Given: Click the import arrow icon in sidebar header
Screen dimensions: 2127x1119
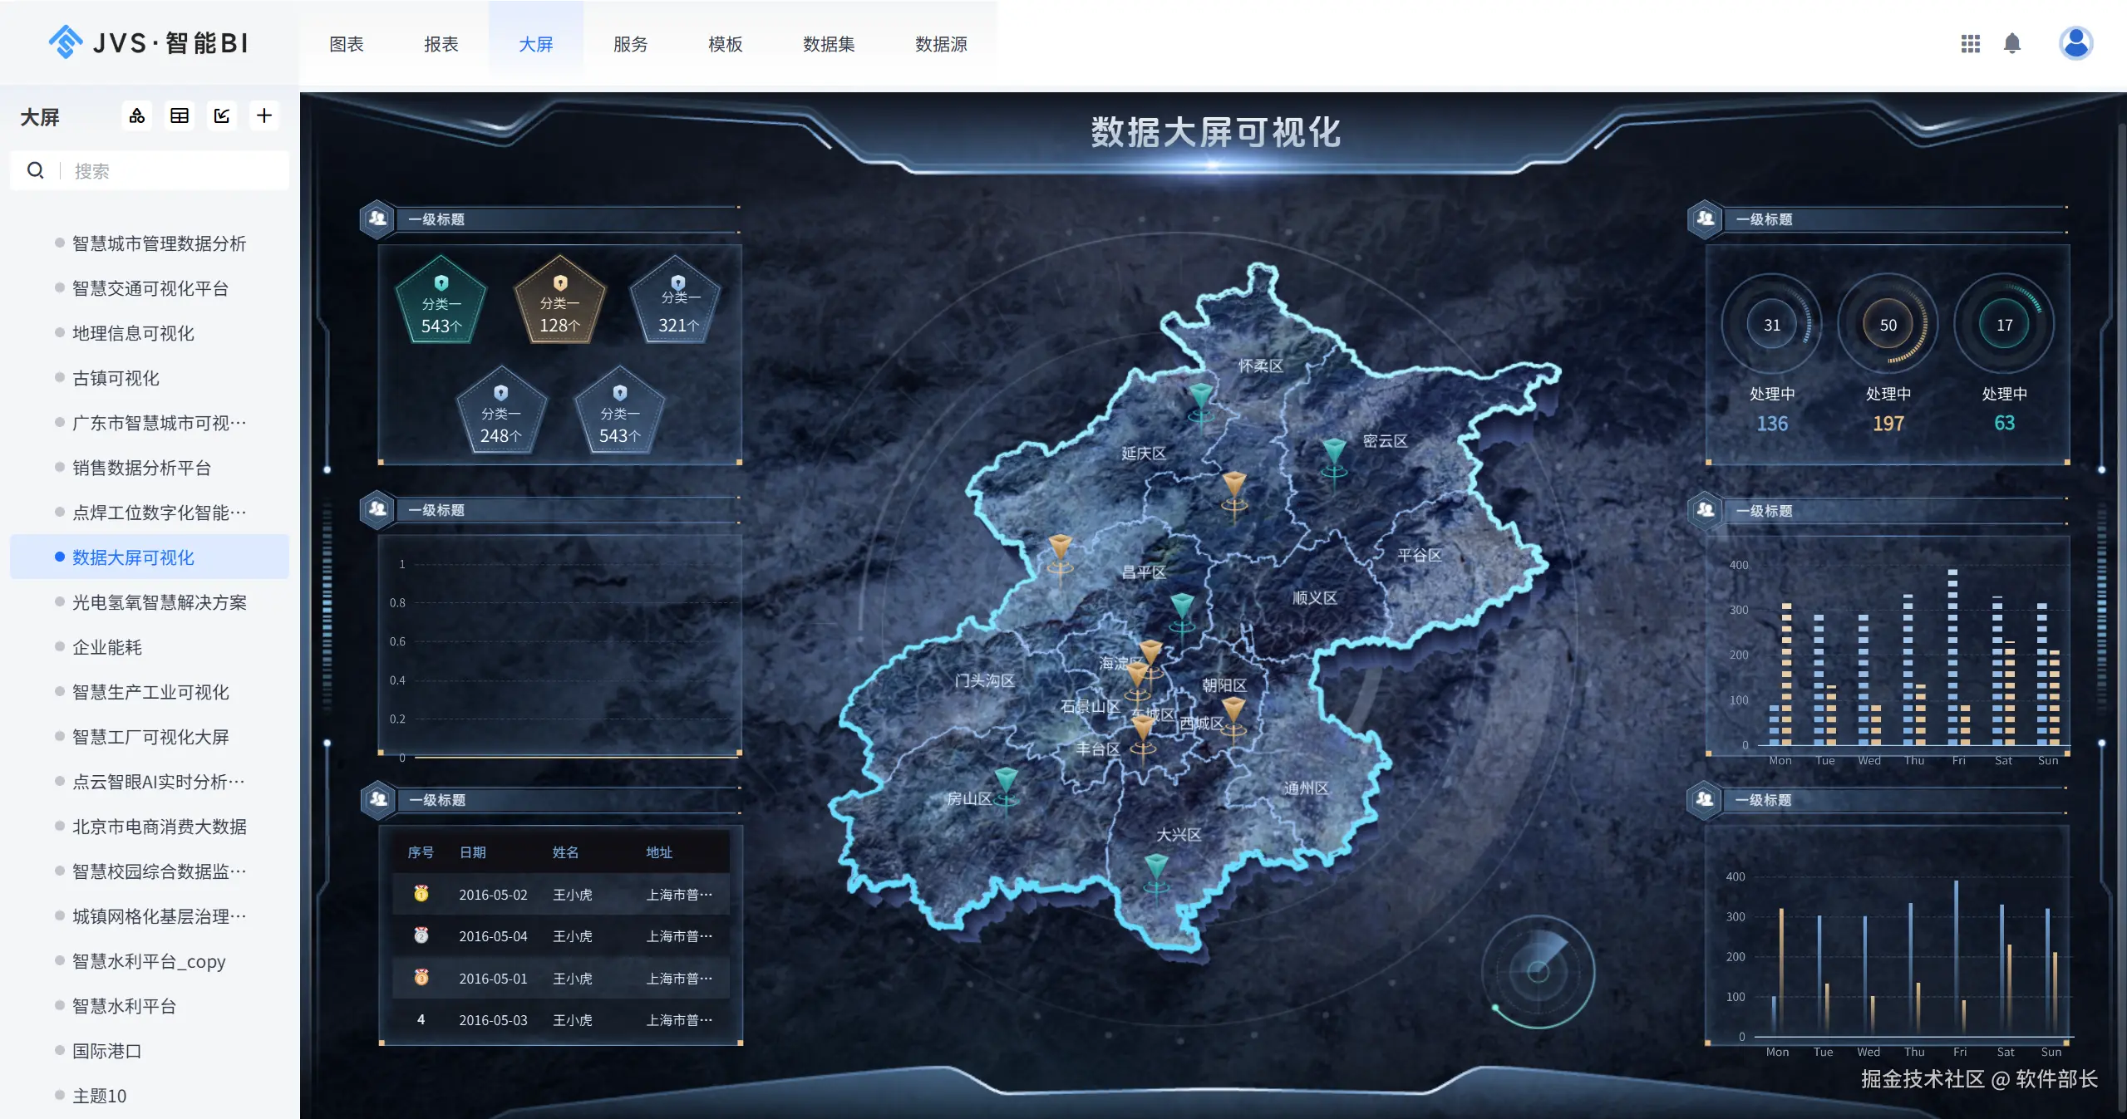Looking at the screenshot, I should (x=222, y=116).
